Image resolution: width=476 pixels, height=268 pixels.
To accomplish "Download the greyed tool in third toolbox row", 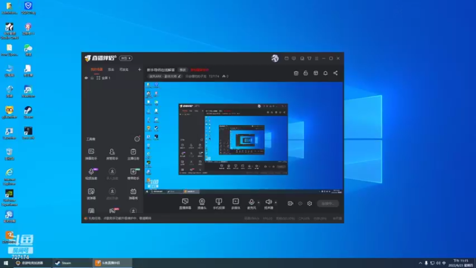I will point(112,194).
